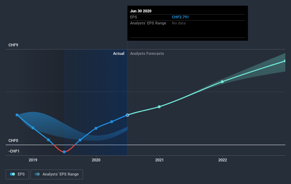Click the -CHF1 axis label
This screenshot has width=291, height=184.
(14, 151)
